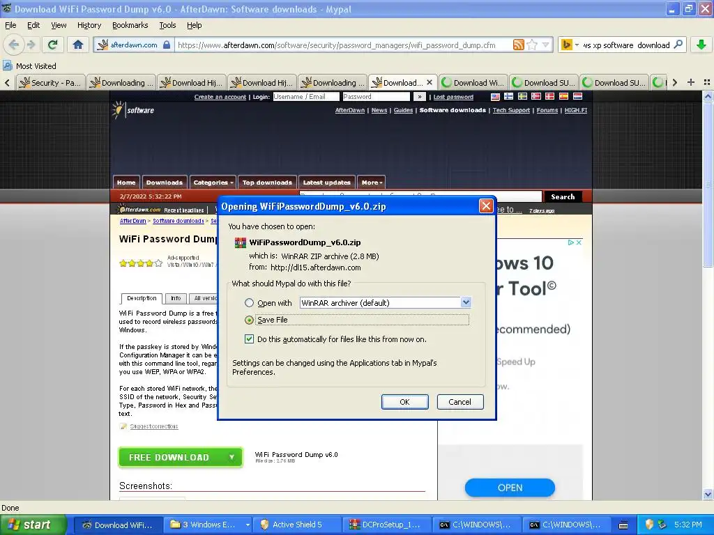Screen dimensions: 714x535
Task: Click the Password login field
Action: (x=376, y=96)
